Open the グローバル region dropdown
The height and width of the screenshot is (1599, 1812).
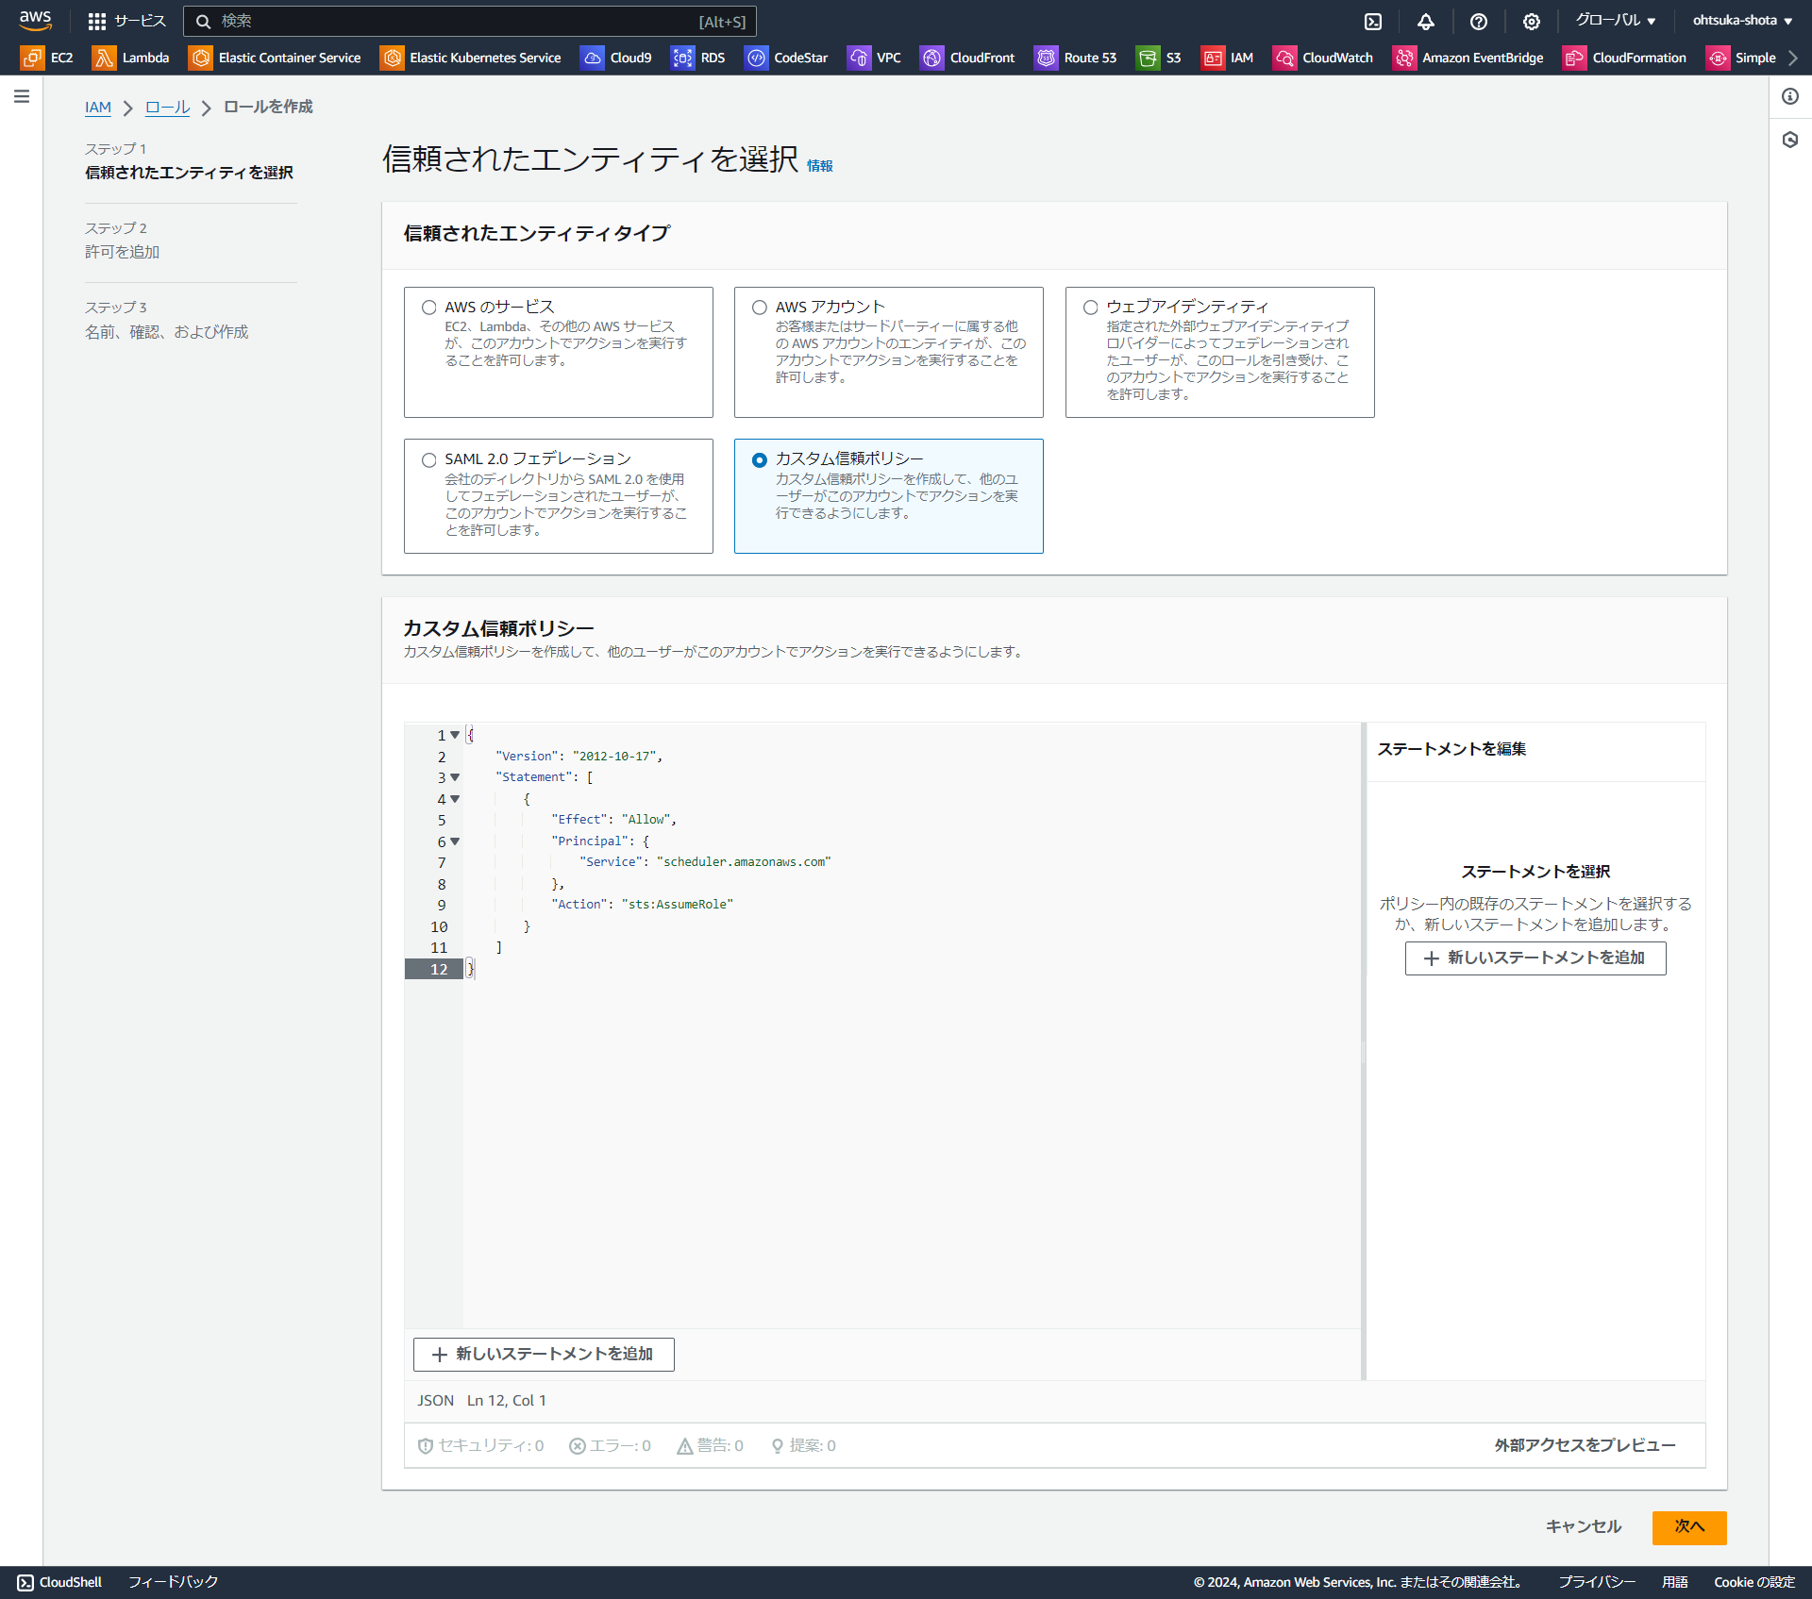[1614, 20]
